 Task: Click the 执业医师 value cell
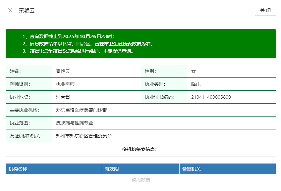click(x=65, y=84)
